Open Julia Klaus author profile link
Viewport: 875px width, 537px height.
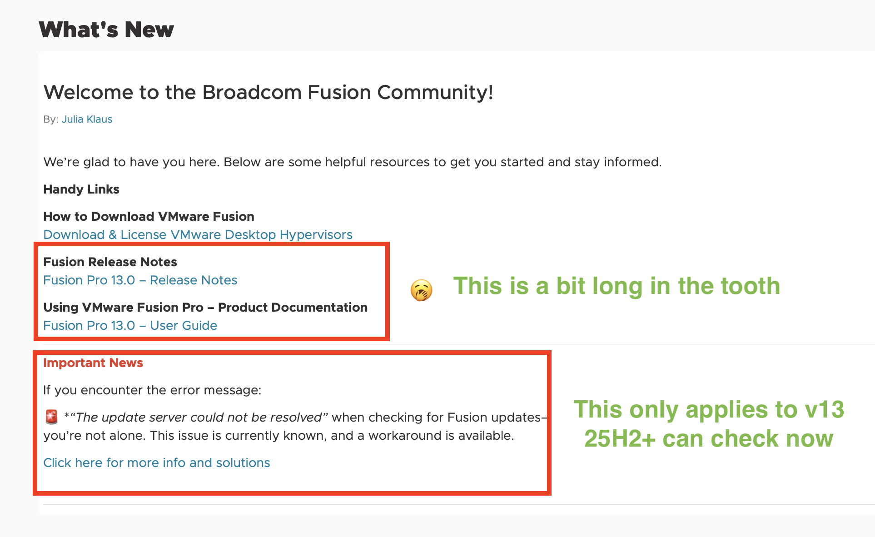87,119
